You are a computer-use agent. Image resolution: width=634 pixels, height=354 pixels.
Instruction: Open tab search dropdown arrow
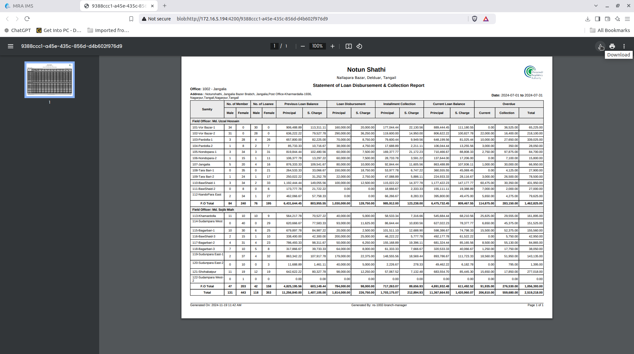coord(596,6)
